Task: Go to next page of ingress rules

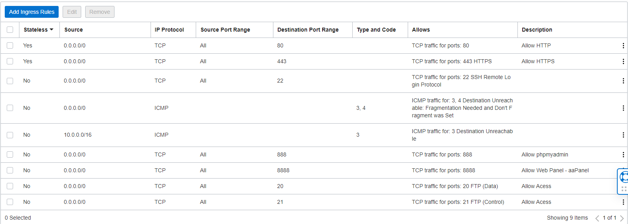Action: (x=622, y=218)
